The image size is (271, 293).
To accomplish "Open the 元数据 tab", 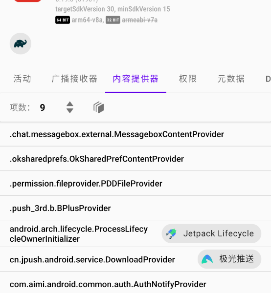I will 231,79.
